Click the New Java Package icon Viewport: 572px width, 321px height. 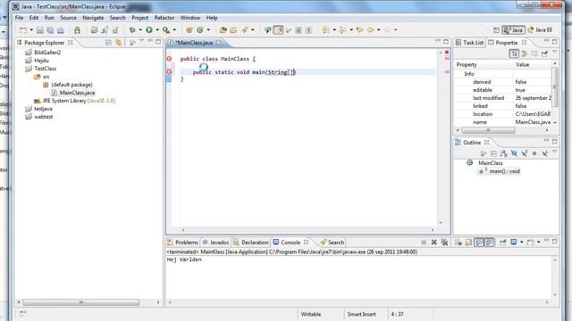[x=189, y=30]
